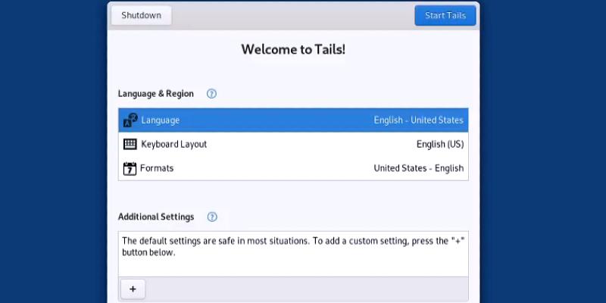The height and width of the screenshot is (303, 606).
Task: Change the United States - English formats value
Action: click(418, 168)
